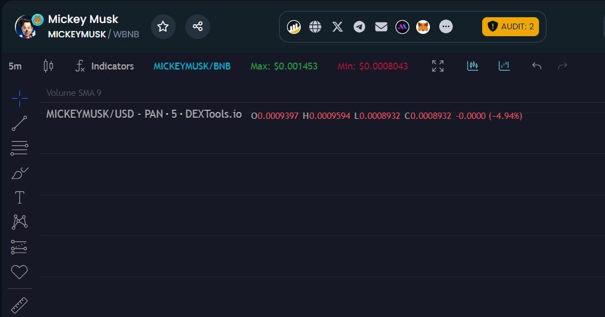Image resolution: width=605 pixels, height=317 pixels.
Task: Undo the last chart action
Action: [537, 66]
